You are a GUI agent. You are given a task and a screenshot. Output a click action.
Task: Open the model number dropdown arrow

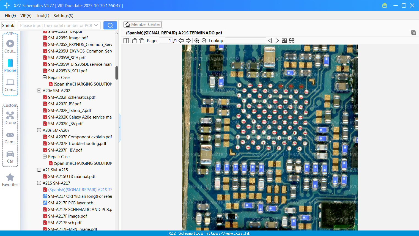[96, 25]
